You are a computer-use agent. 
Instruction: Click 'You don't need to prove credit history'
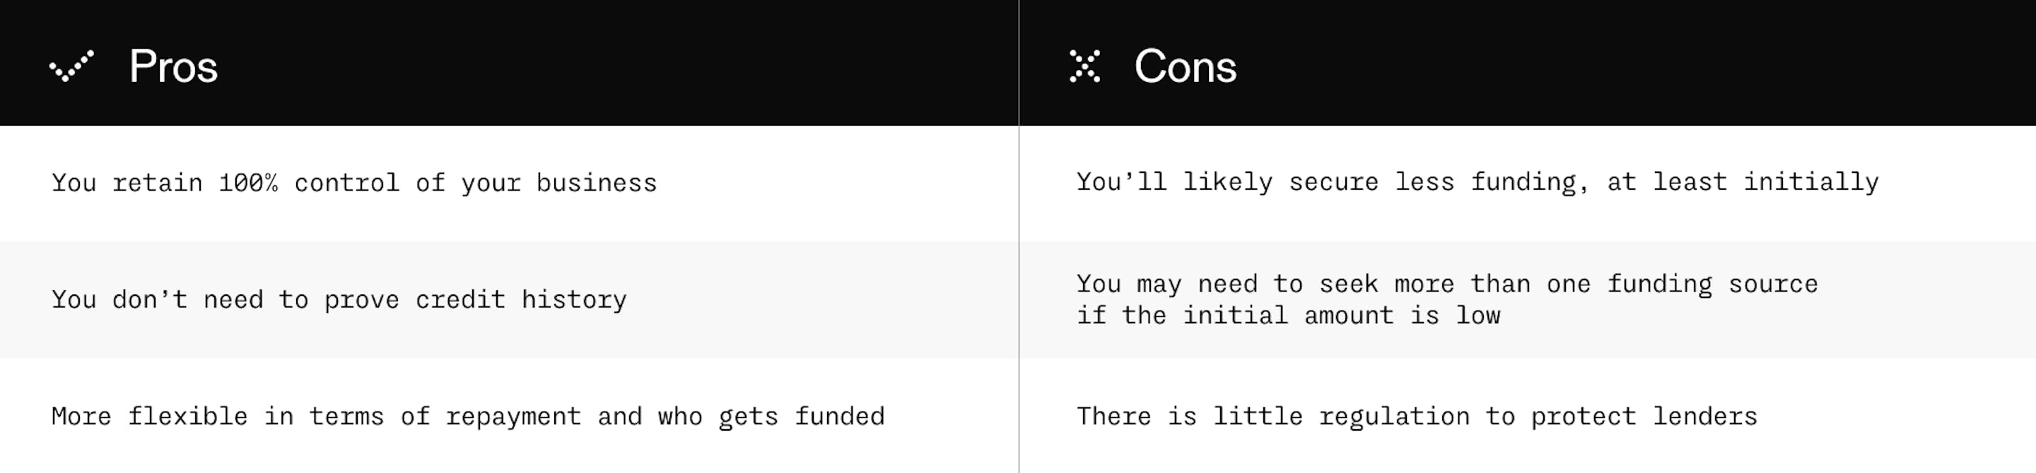(x=339, y=300)
